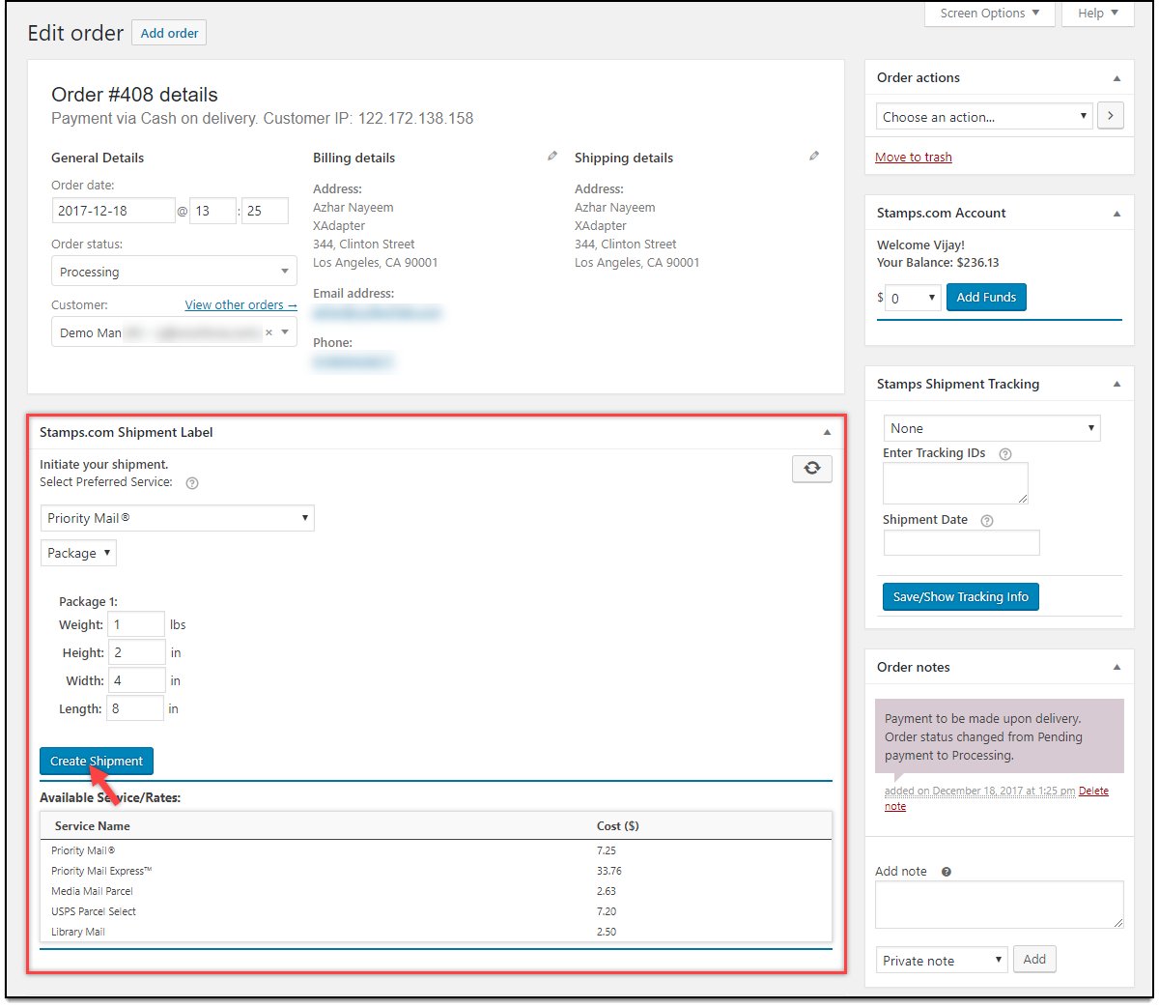Collapse the Order notes panel

[1117, 668]
